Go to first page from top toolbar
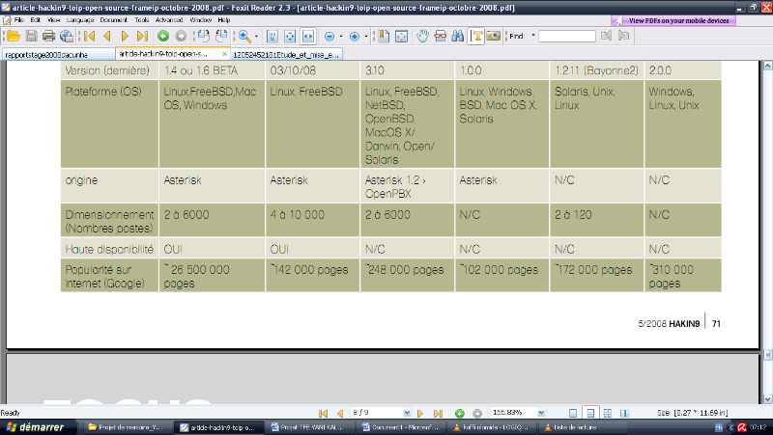The image size is (773, 435). (x=89, y=36)
